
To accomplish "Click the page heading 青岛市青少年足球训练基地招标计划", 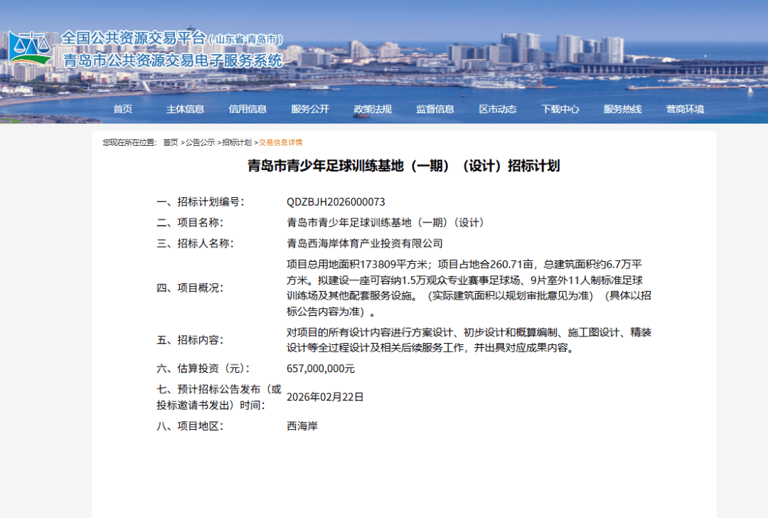I will [403, 166].
